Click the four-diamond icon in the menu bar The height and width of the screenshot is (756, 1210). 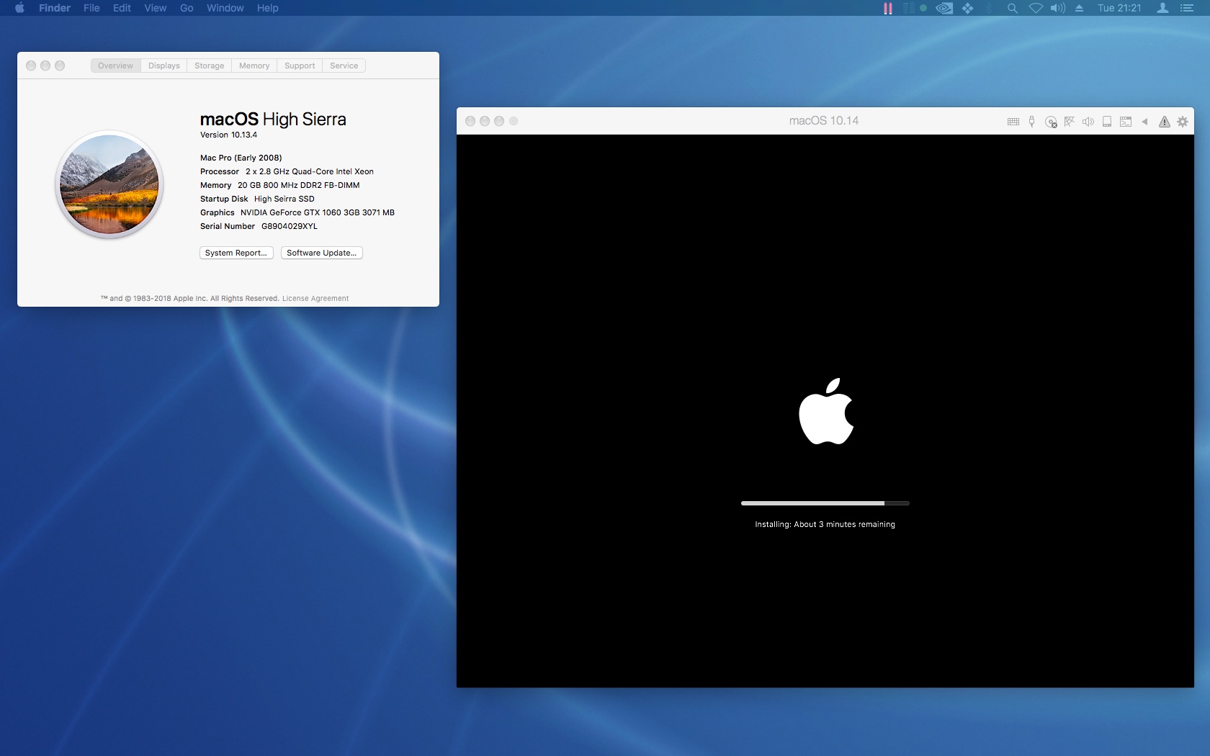968,8
